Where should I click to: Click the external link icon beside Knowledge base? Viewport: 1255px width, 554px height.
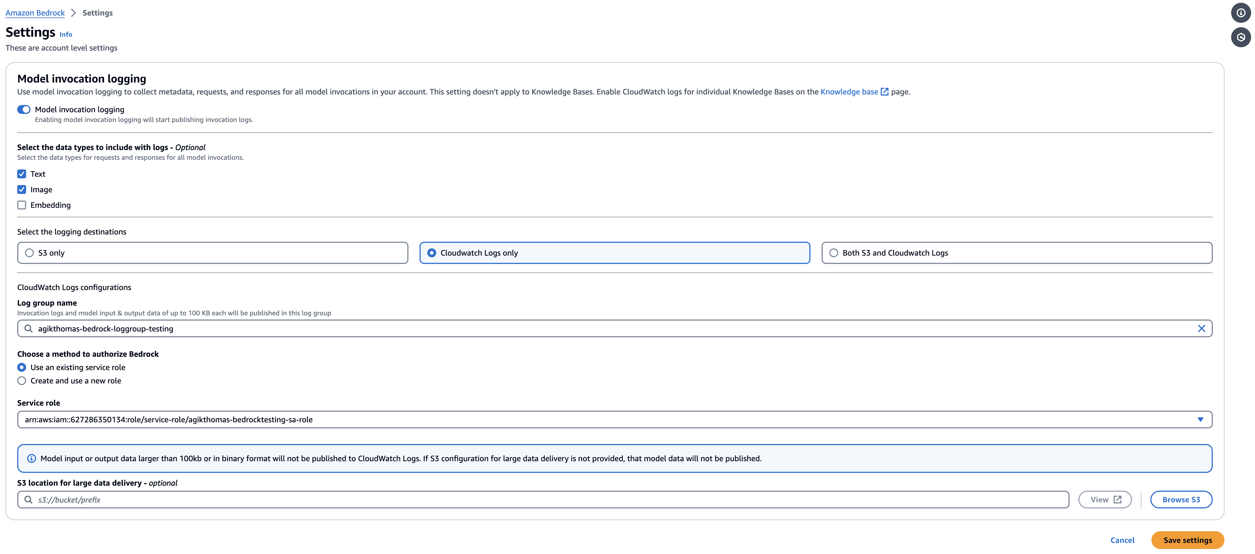point(884,92)
